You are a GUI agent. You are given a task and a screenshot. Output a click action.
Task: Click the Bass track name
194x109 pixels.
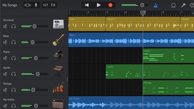click(x=6, y=36)
